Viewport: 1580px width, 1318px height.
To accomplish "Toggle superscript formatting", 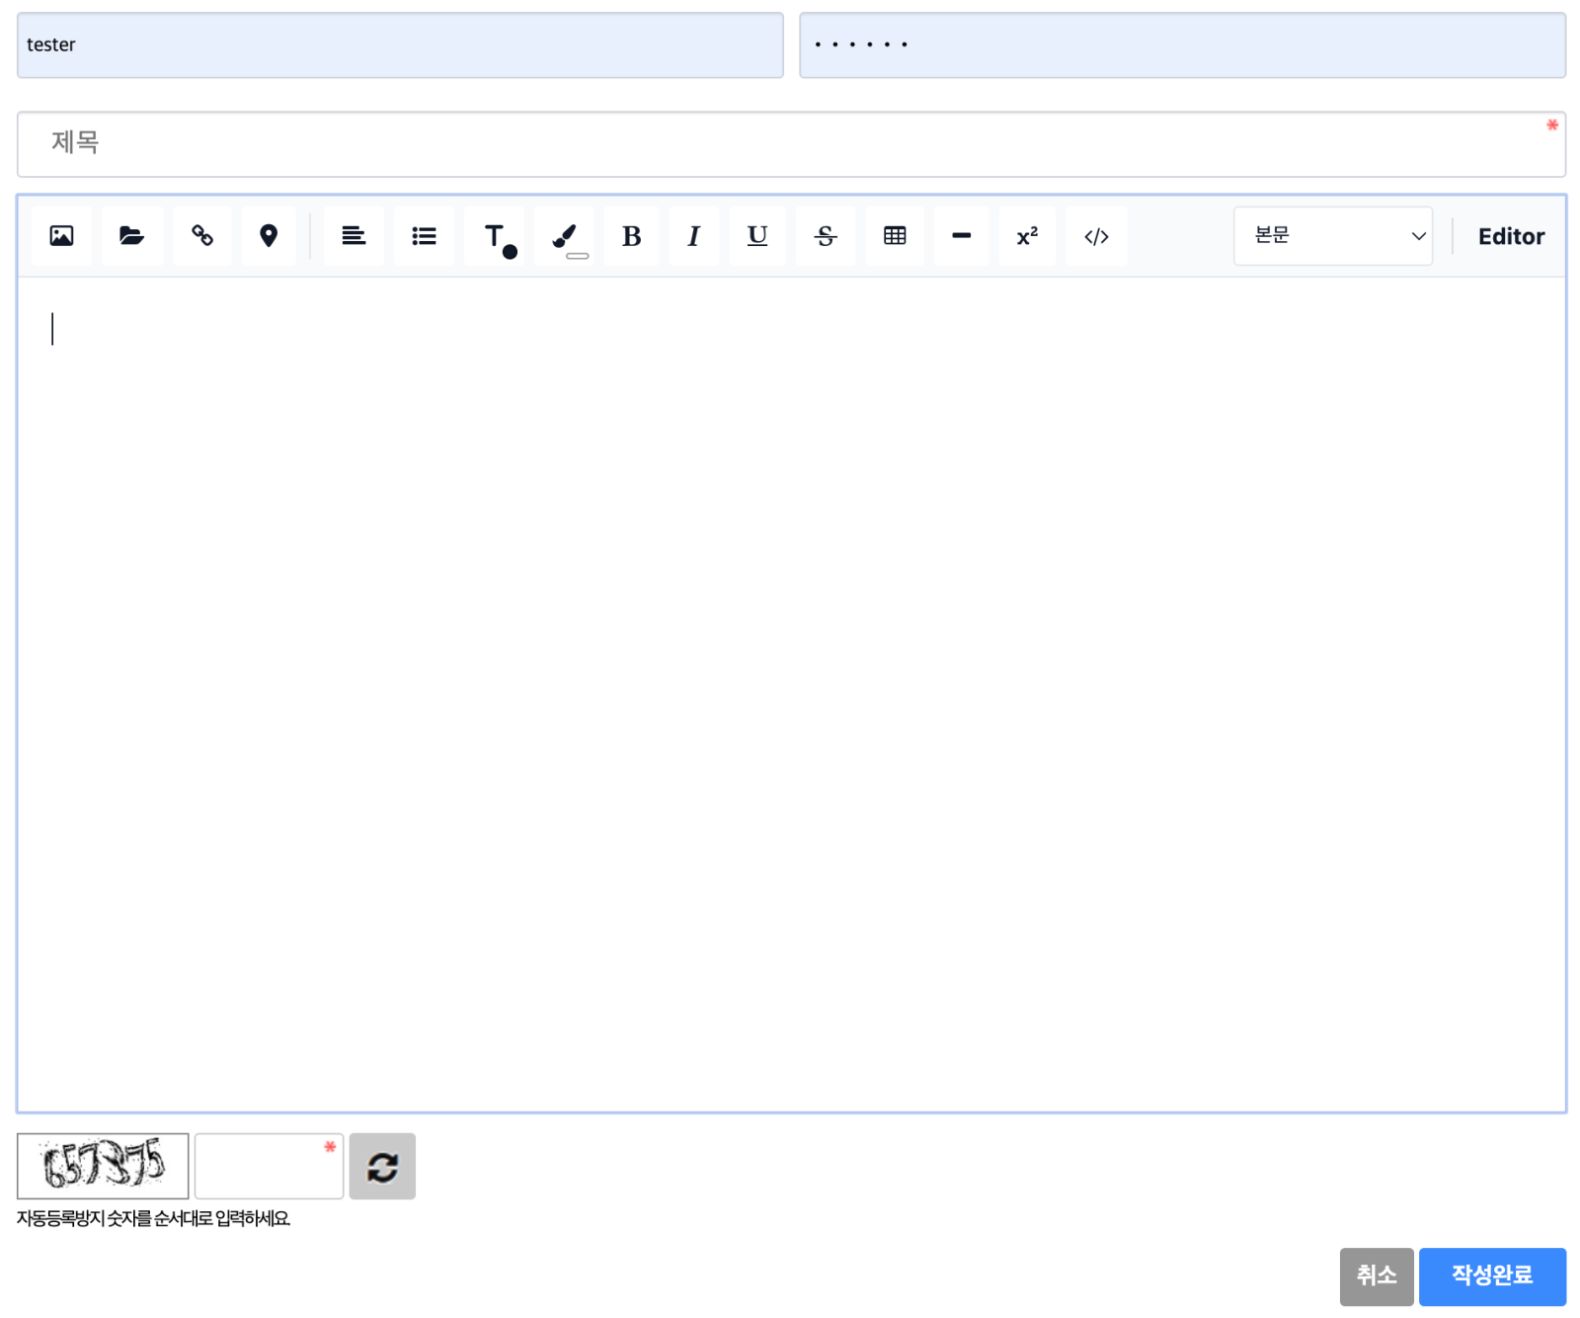I will pos(1027,236).
